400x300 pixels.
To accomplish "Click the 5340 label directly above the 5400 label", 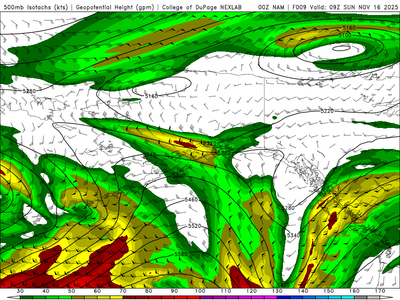I will [149, 155].
